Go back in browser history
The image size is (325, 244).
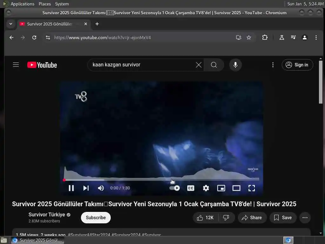12,37
